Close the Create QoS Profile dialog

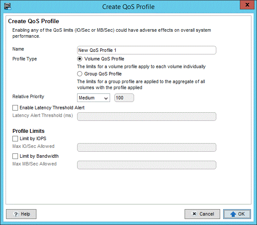tap(247, 5)
